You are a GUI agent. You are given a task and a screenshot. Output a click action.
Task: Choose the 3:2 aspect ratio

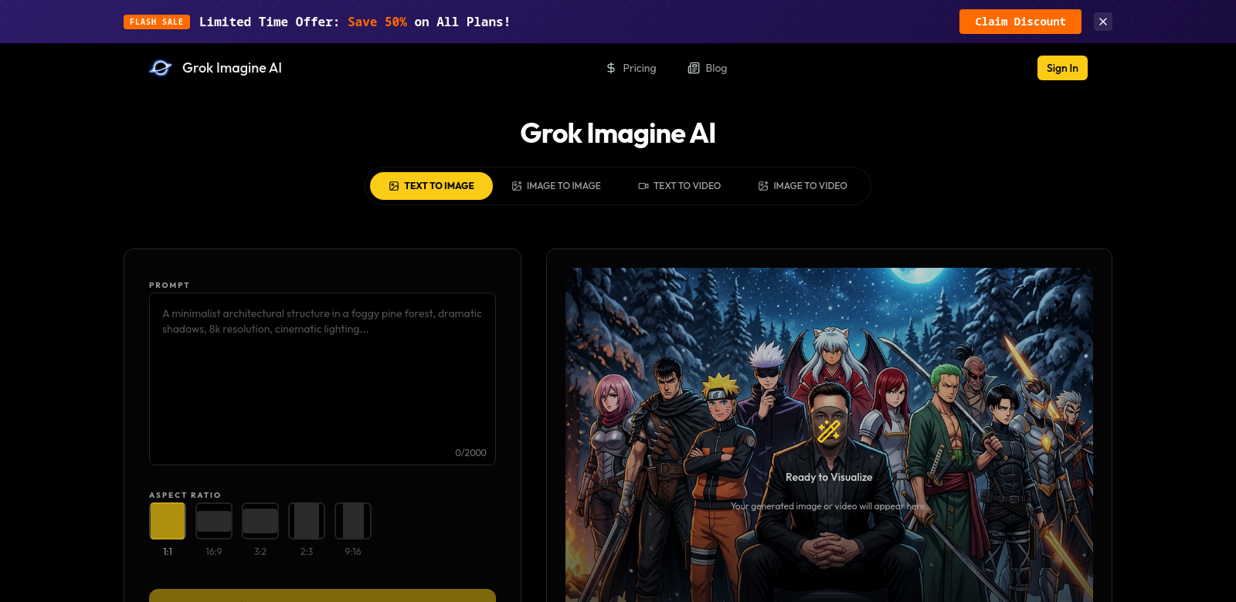tap(260, 521)
